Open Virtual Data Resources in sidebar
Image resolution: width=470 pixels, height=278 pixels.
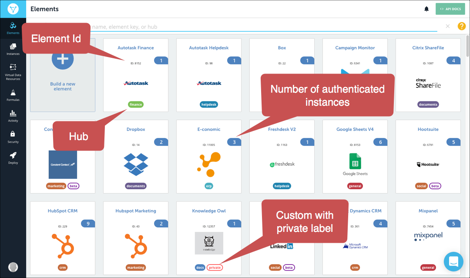click(13, 72)
